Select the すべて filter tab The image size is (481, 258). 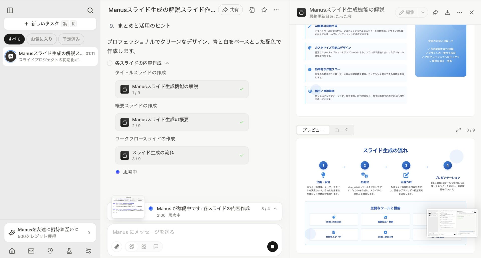point(14,39)
